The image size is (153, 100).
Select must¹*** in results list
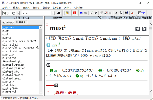[21, 28]
